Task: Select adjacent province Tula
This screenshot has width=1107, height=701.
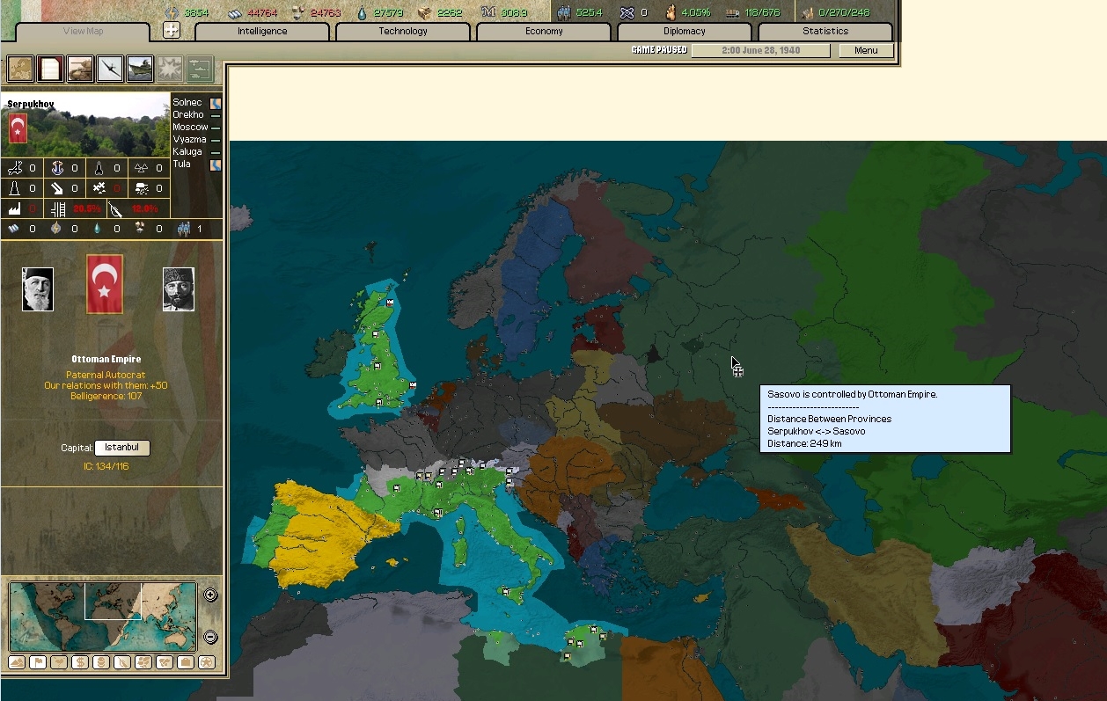Action: (x=181, y=164)
